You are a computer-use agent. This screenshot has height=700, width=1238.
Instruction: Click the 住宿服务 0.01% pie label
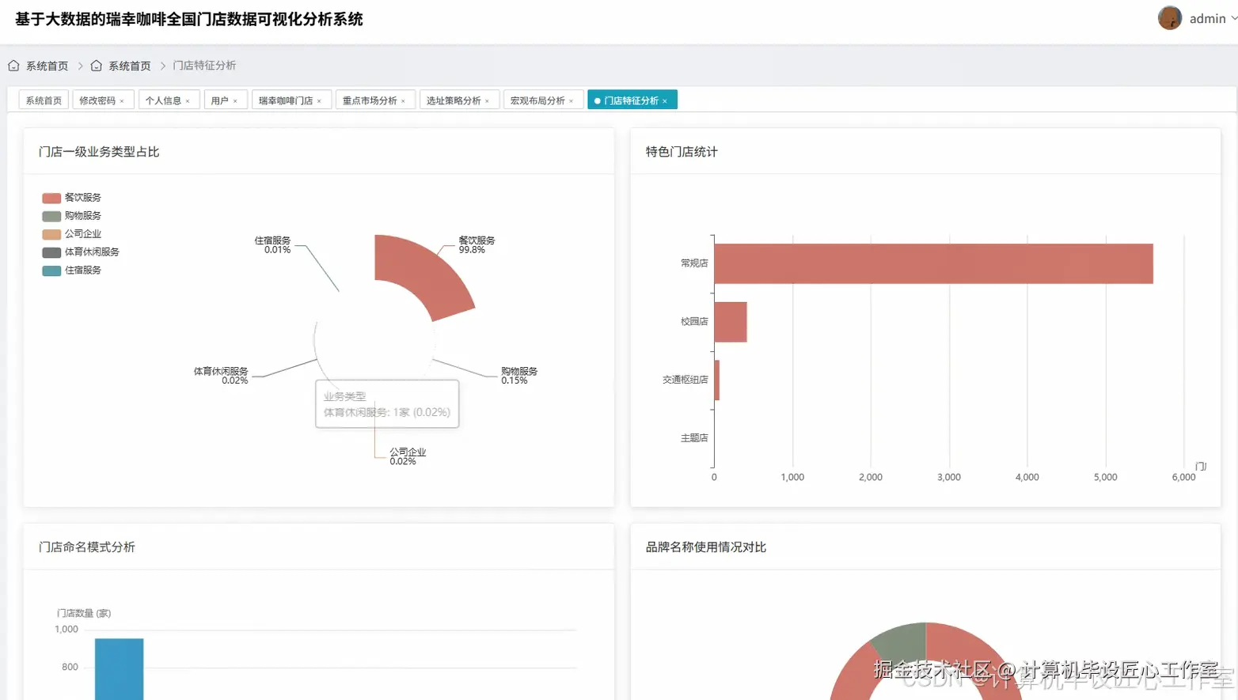[272, 244]
